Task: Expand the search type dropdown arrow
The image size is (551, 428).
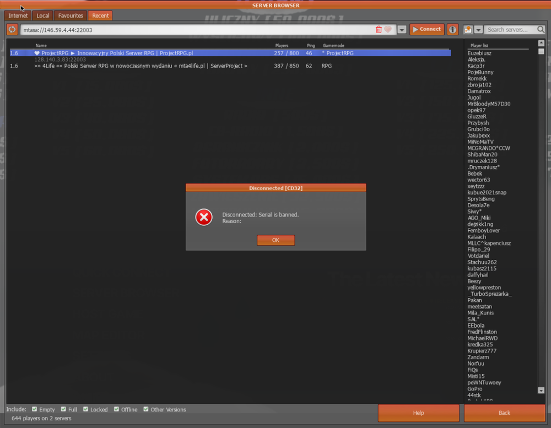Action: point(478,30)
